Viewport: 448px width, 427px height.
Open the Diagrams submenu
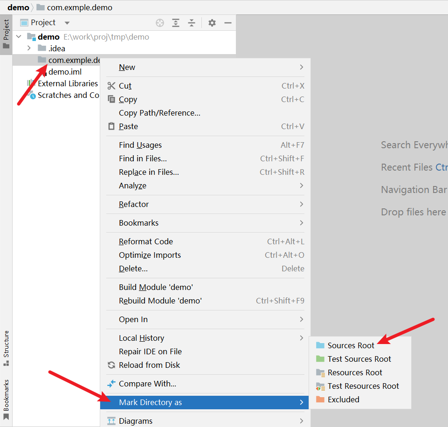[205, 421]
